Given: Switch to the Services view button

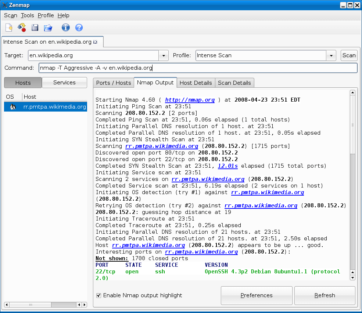Looking at the screenshot, I should pos(64,83).
